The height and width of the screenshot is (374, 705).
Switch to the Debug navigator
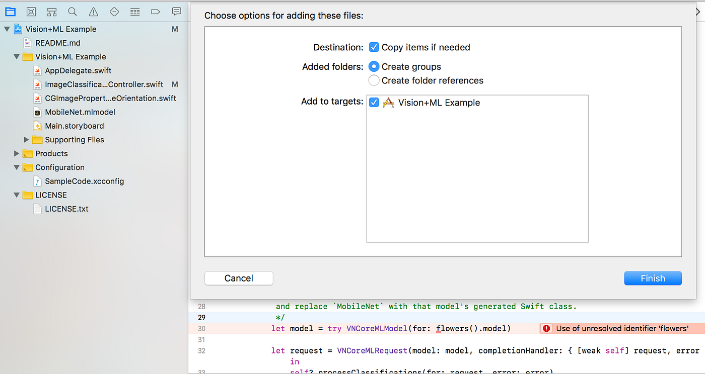point(134,12)
